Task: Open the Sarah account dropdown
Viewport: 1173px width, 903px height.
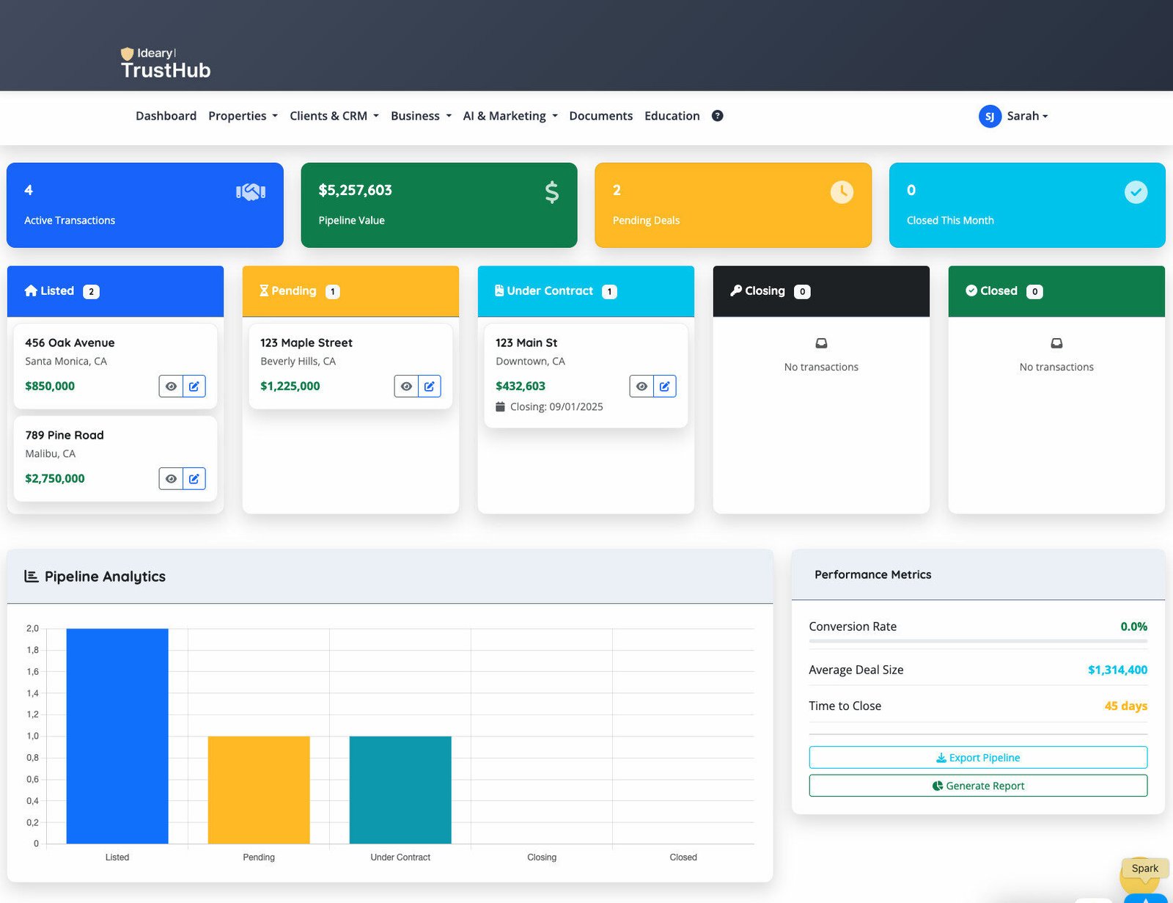Action: click(1027, 116)
